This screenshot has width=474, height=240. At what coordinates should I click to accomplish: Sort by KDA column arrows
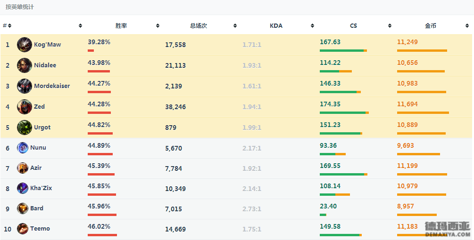click(x=312, y=25)
